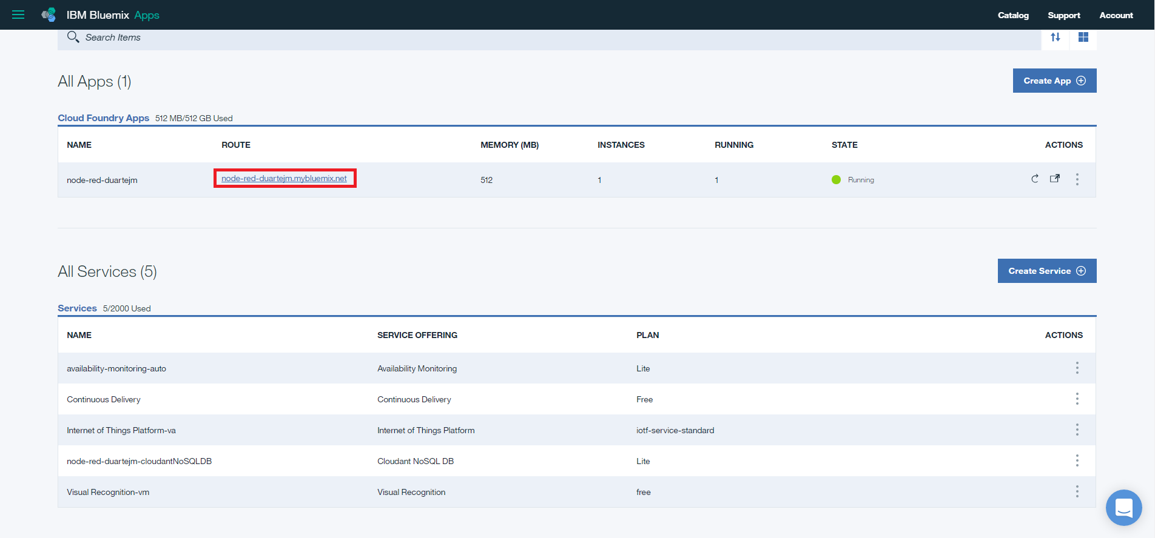
Task: Click the 512 MB/512 GB Used text
Action: (194, 118)
